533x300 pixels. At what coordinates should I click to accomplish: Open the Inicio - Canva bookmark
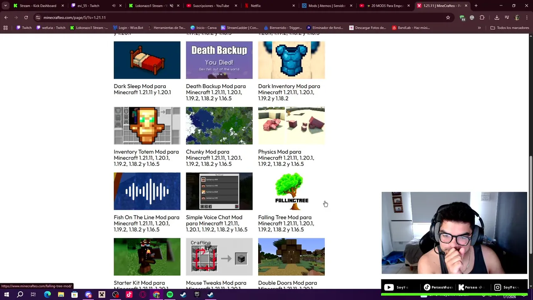(204, 28)
